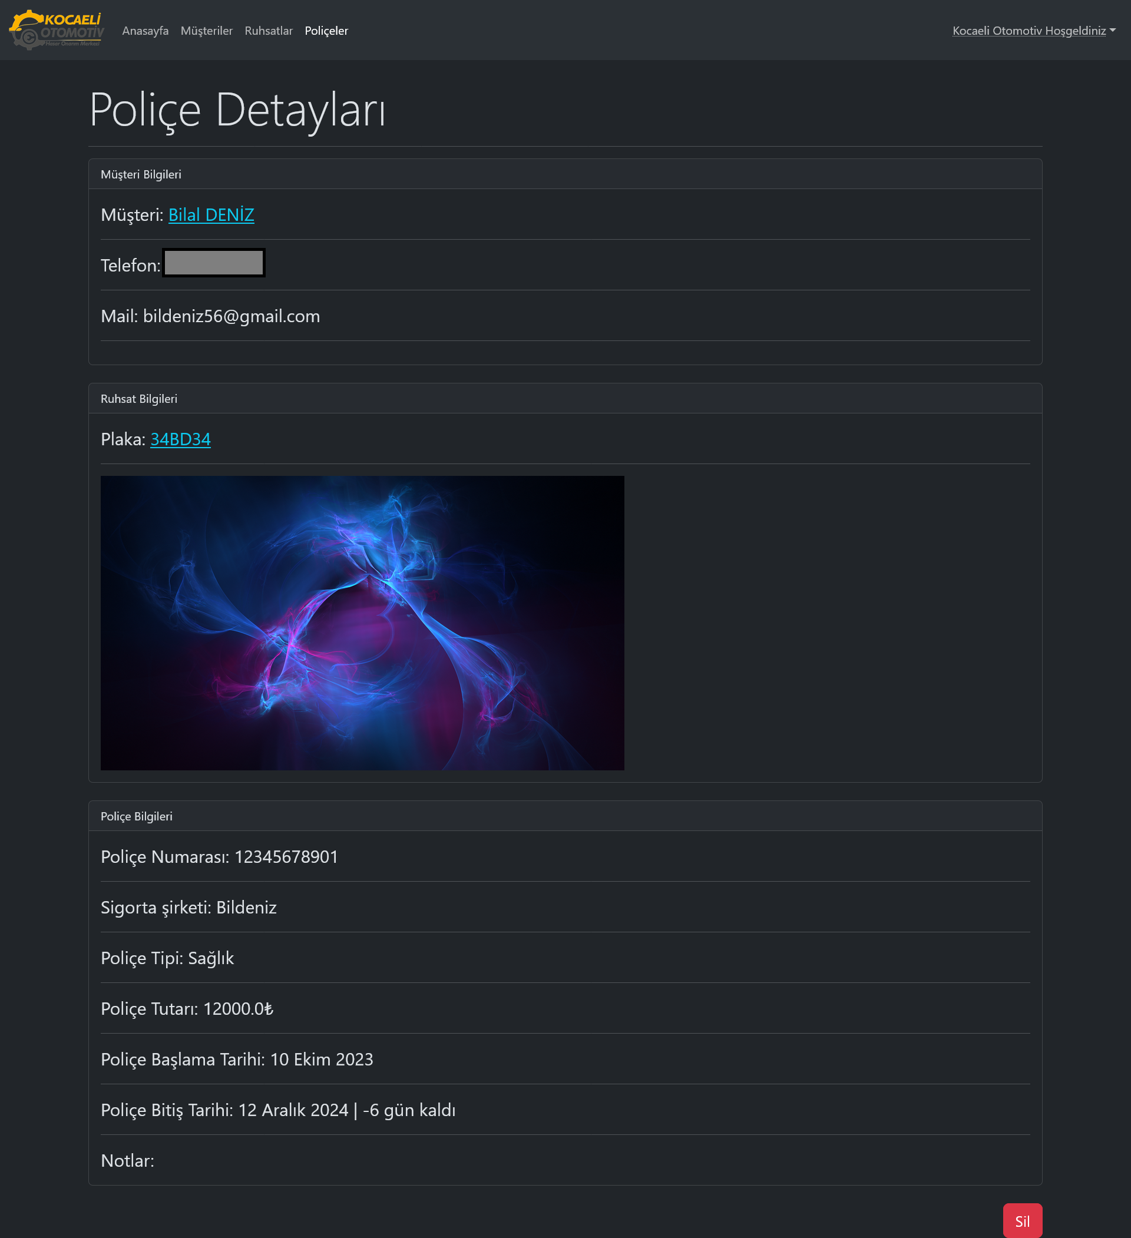Go to the Müşteriler page
Viewport: 1131px width, 1238px height.
[206, 31]
